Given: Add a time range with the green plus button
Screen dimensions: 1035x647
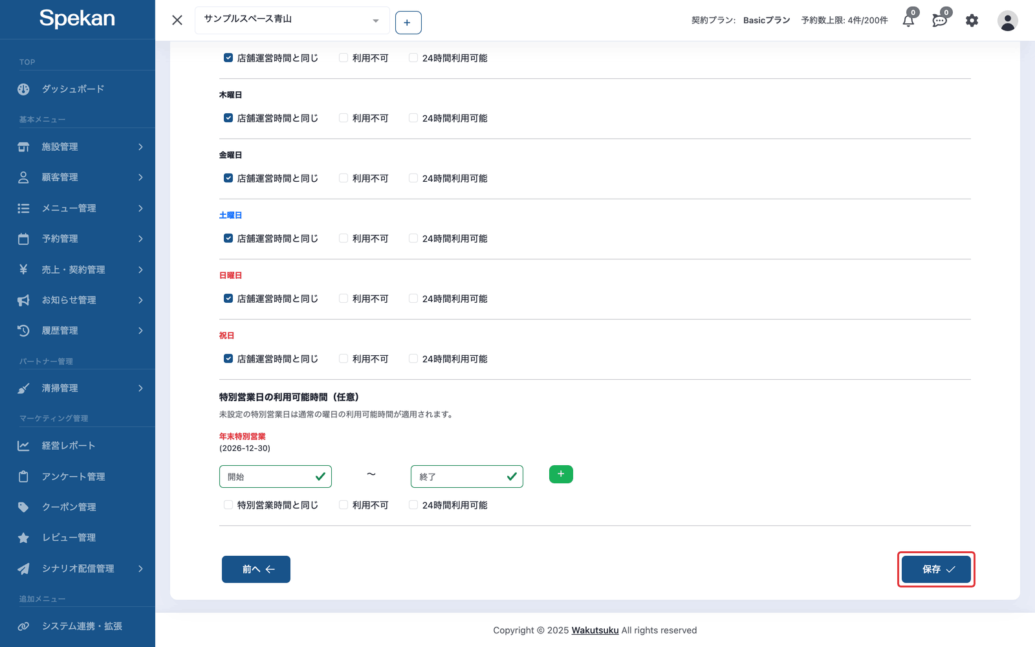Looking at the screenshot, I should pyautogui.click(x=561, y=474).
